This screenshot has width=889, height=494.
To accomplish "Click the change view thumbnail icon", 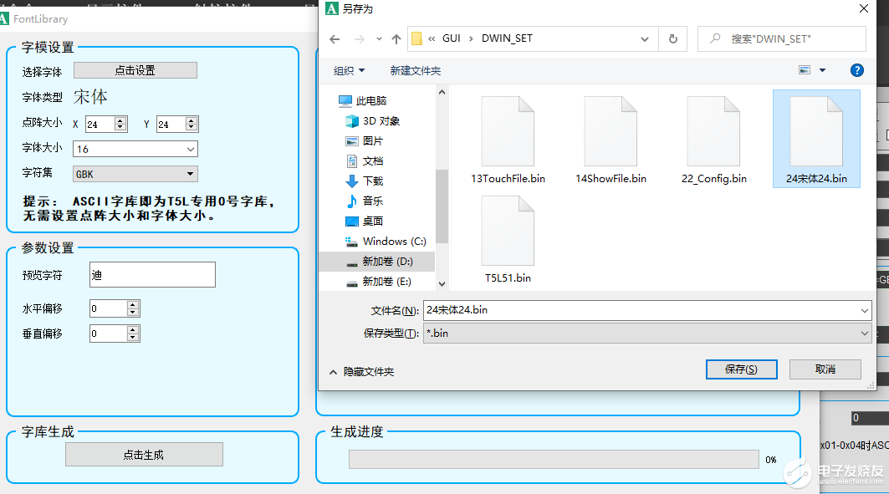I will (805, 69).
